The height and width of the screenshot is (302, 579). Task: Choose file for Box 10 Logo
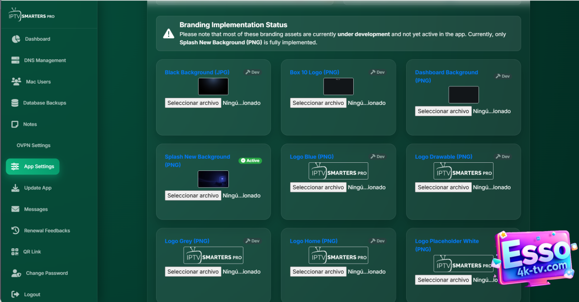pyautogui.click(x=318, y=103)
